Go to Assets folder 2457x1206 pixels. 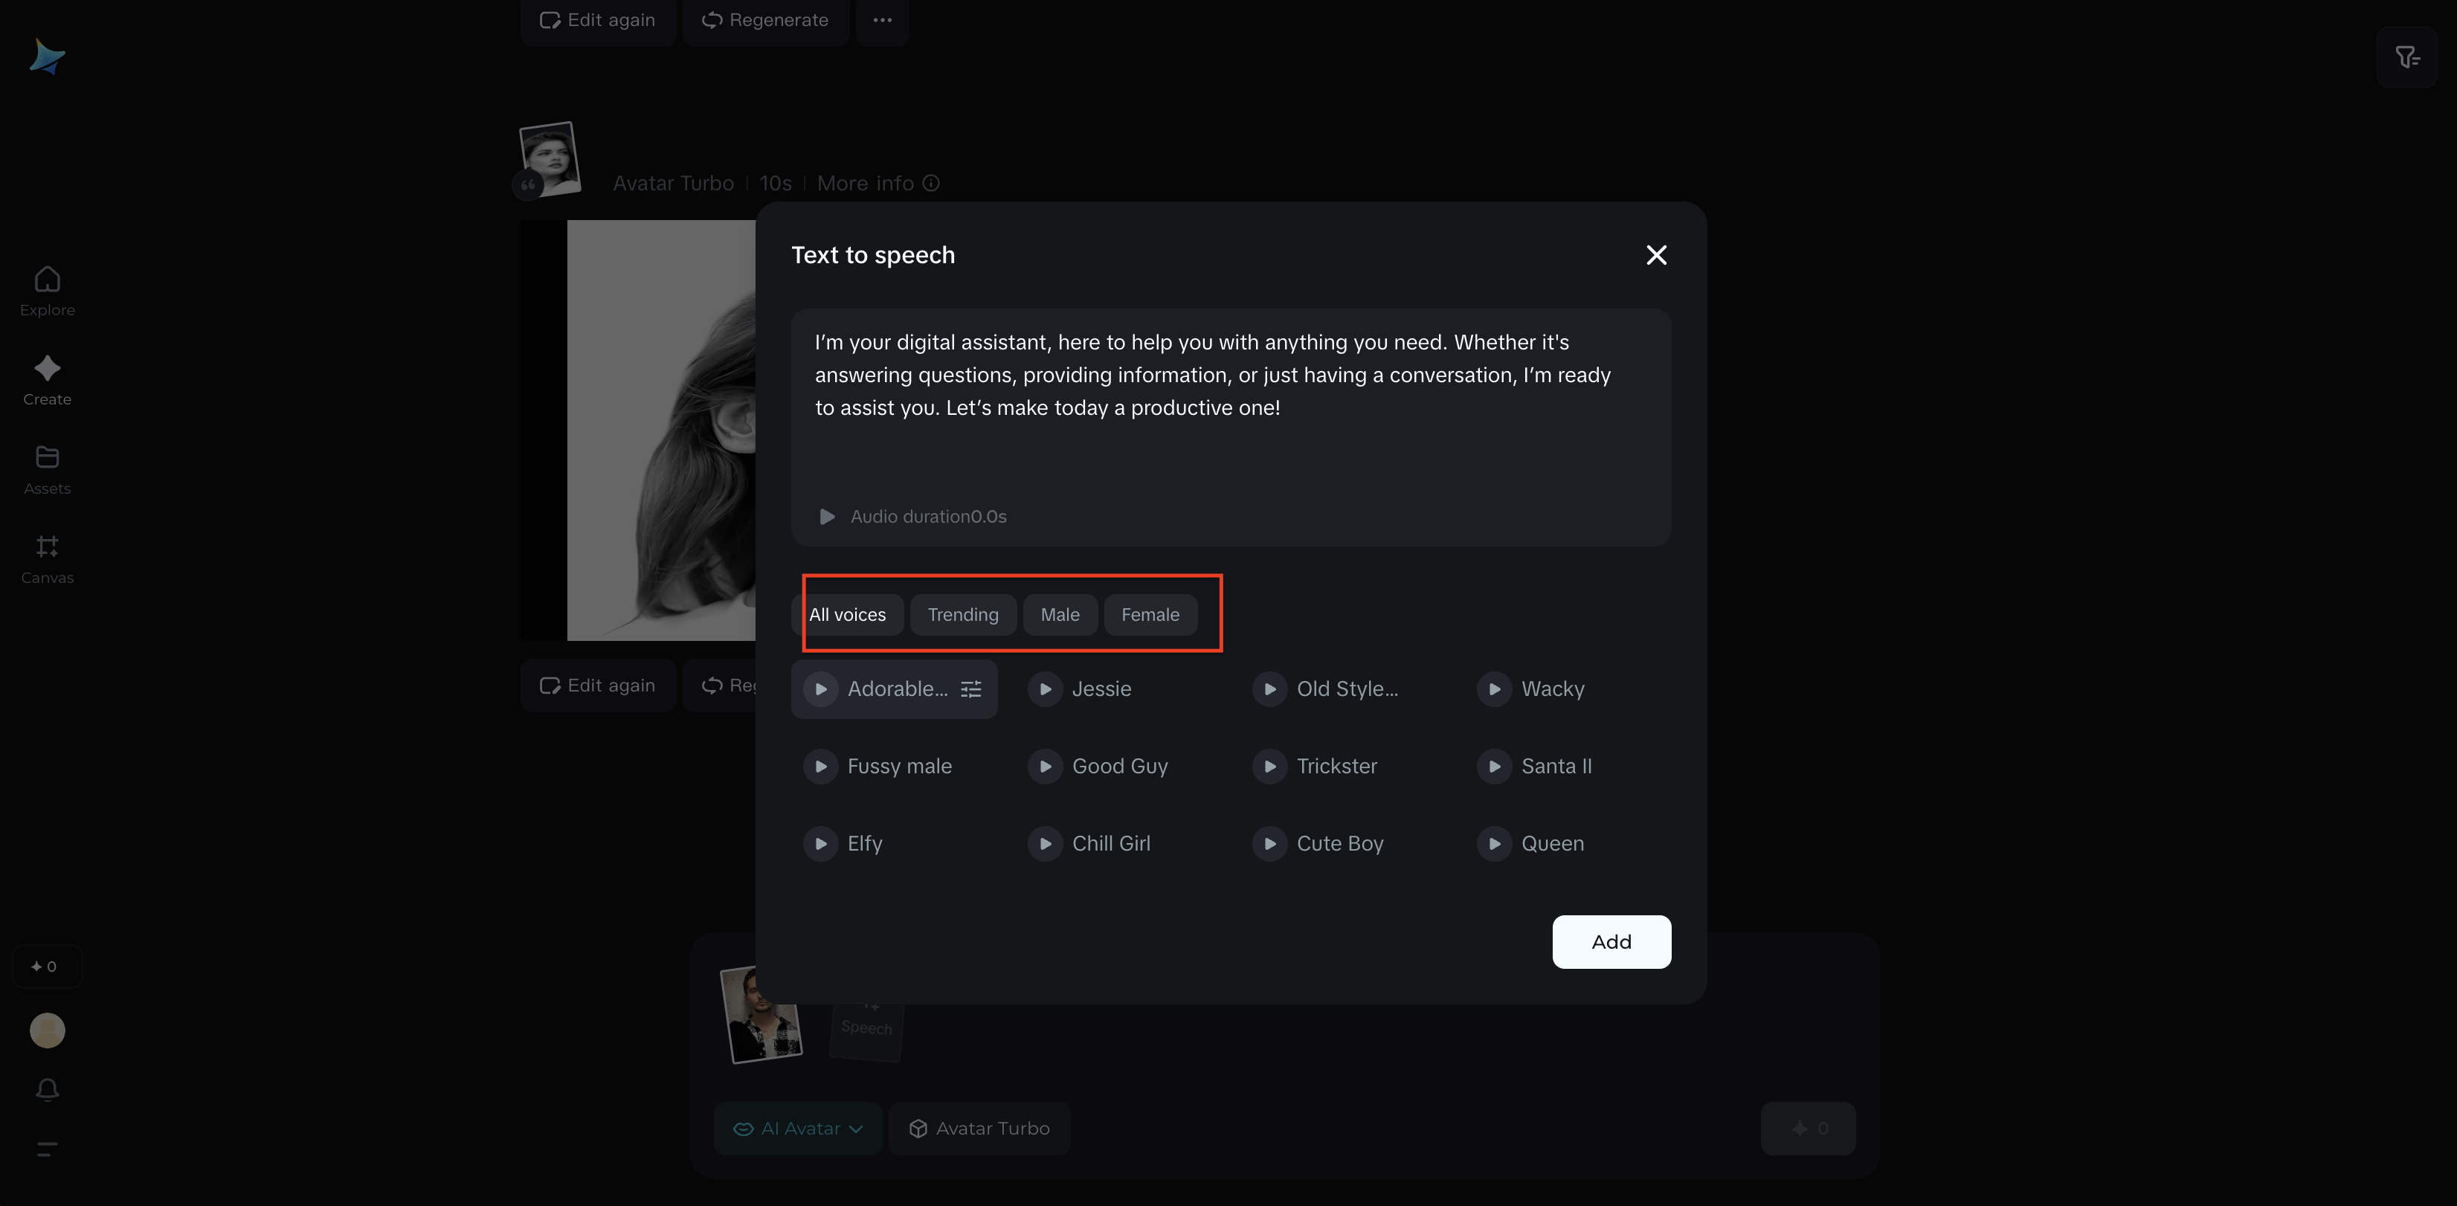[47, 470]
